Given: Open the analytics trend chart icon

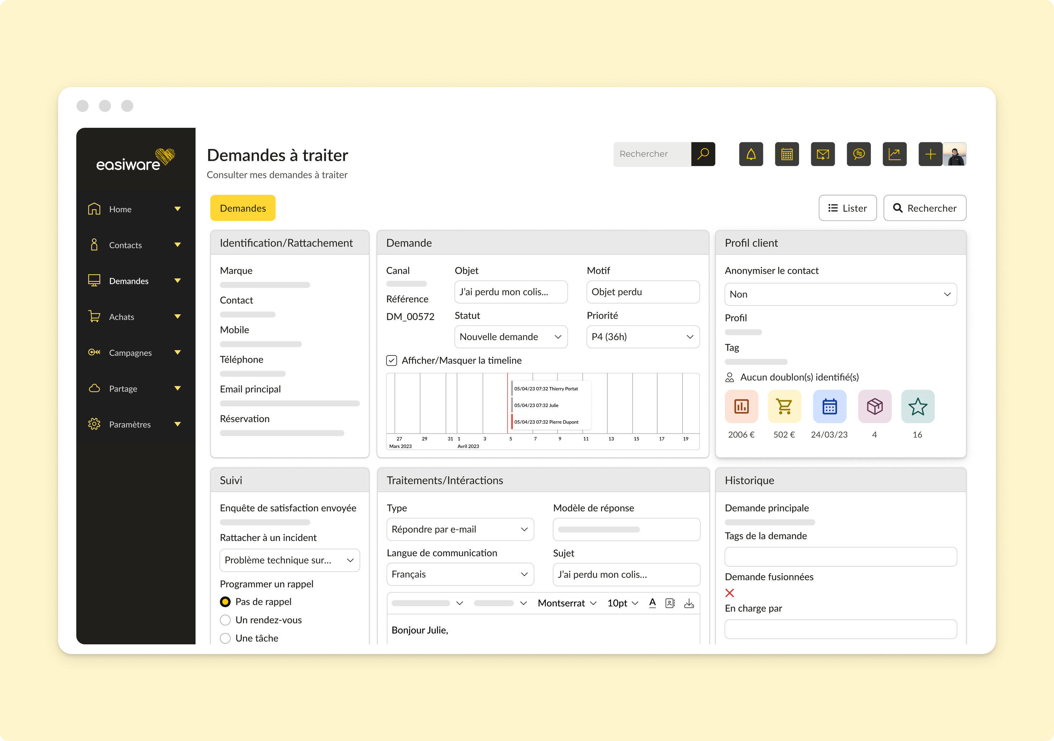Looking at the screenshot, I should [x=895, y=154].
